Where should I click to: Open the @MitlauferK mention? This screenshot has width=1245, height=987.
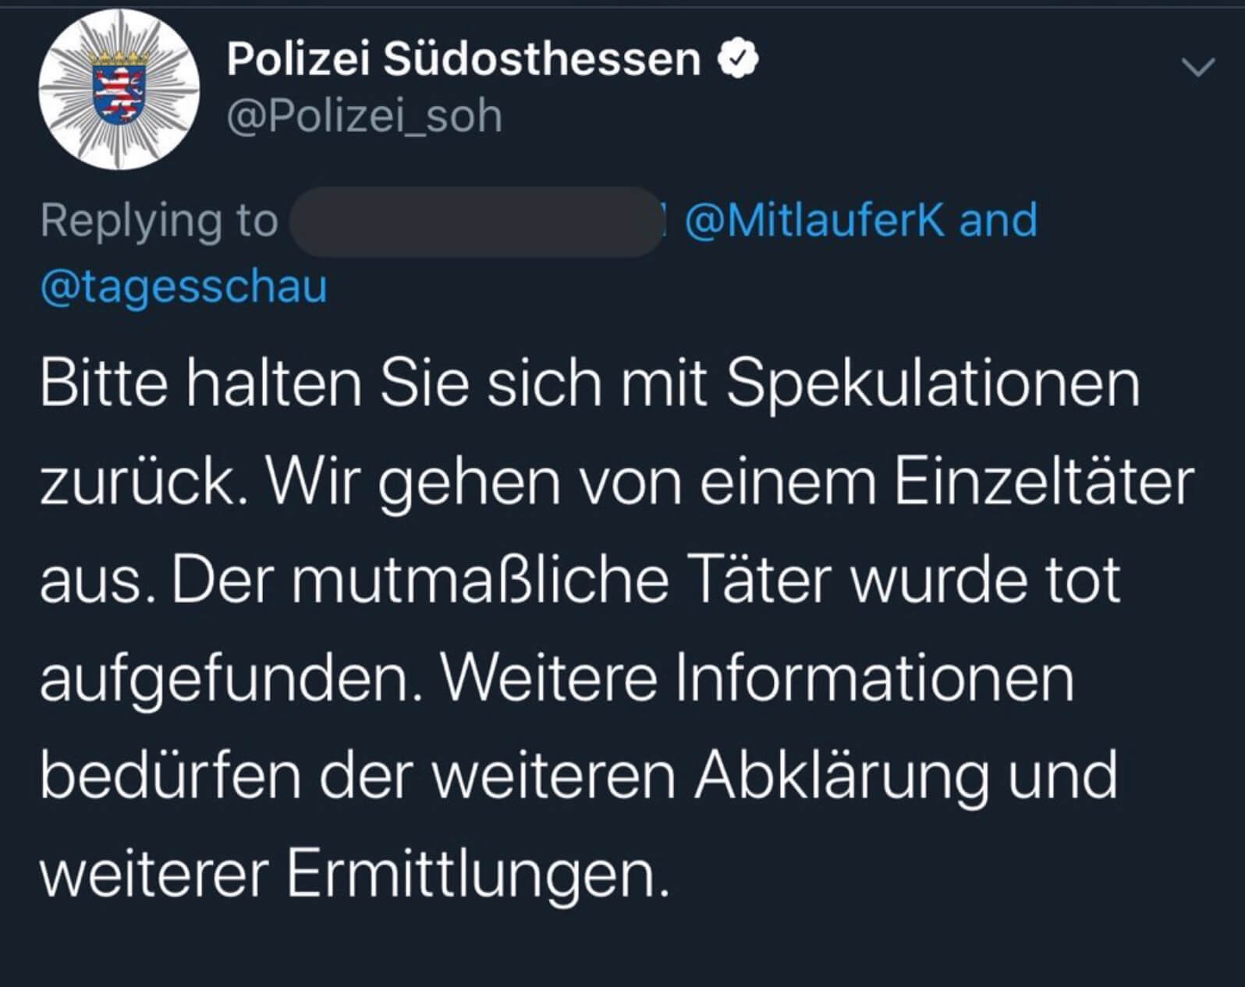[814, 220]
